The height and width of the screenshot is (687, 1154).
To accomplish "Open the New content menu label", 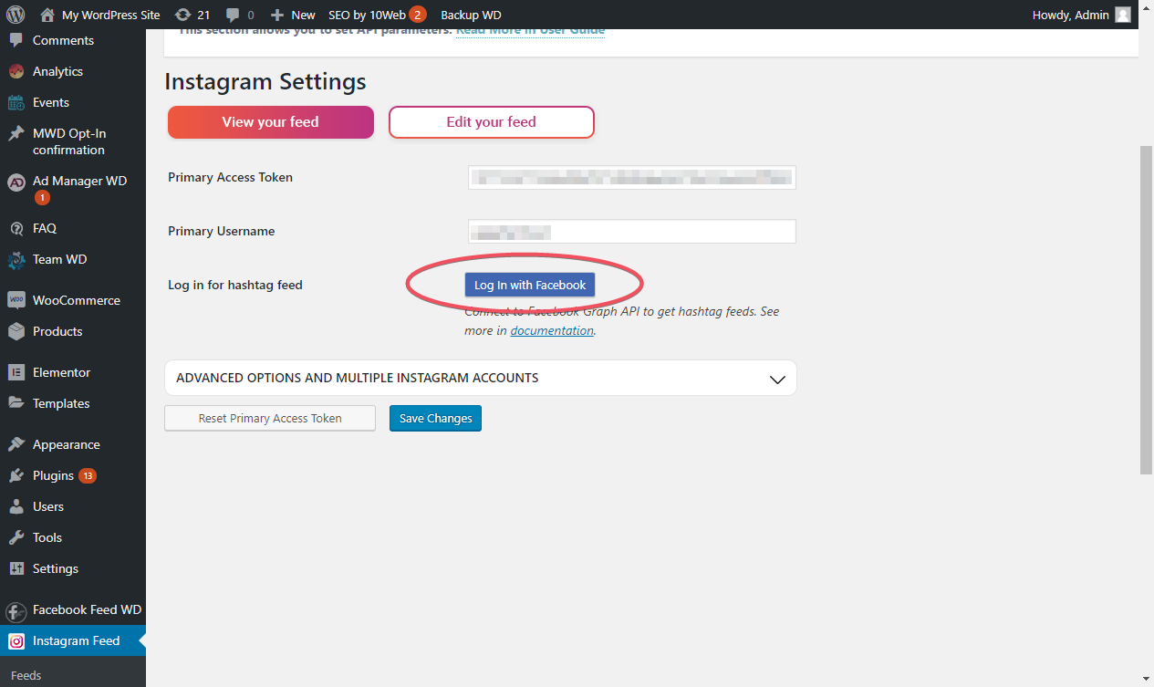I will tap(303, 15).
